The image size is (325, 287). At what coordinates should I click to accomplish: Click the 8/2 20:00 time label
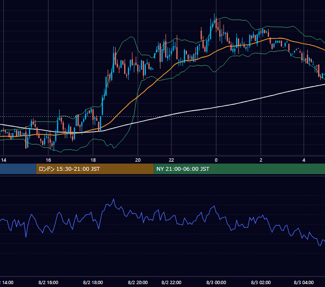point(138,282)
